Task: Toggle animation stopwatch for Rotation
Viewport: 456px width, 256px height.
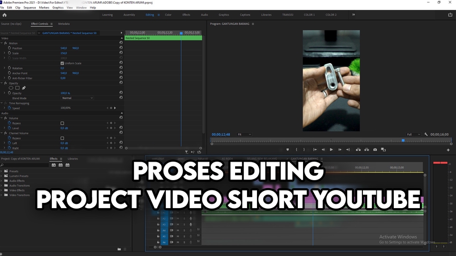Action: (x=9, y=68)
